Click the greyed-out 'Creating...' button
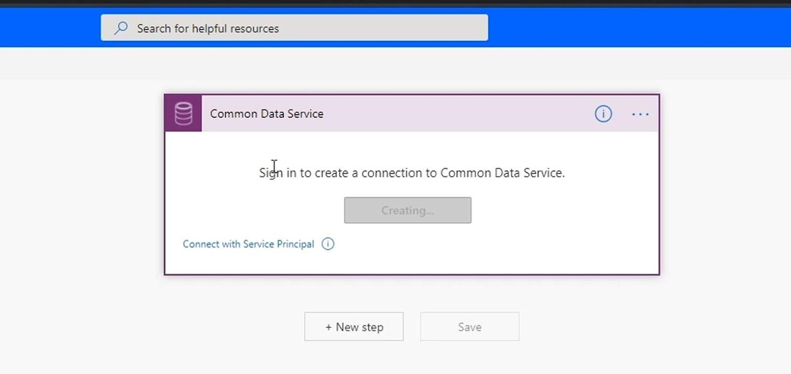This screenshot has height=374, width=791. [x=407, y=210]
